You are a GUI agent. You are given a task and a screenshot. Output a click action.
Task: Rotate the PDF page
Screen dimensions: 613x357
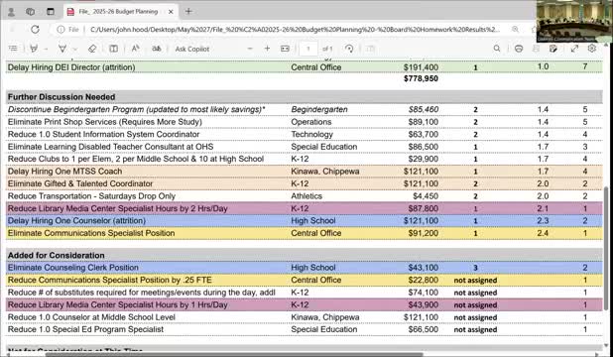(349, 49)
